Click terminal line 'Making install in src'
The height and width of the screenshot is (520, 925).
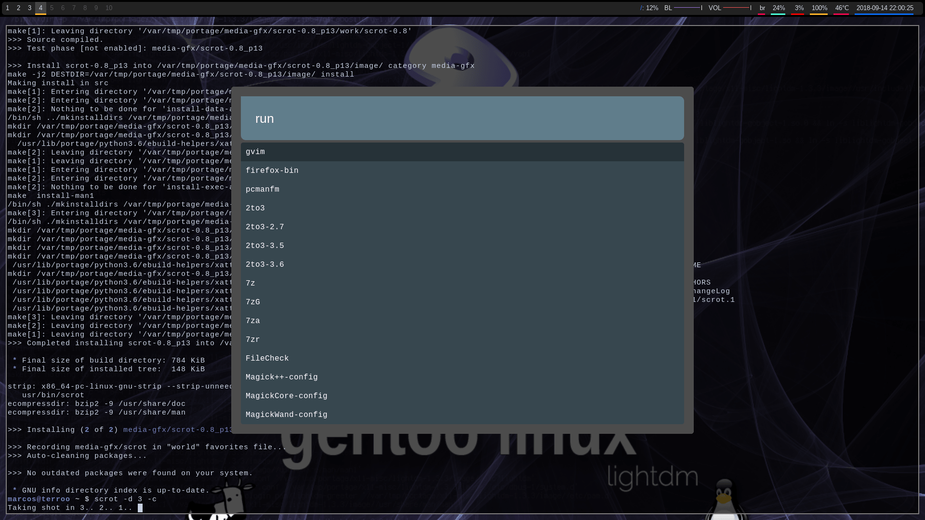pyautogui.click(x=58, y=83)
